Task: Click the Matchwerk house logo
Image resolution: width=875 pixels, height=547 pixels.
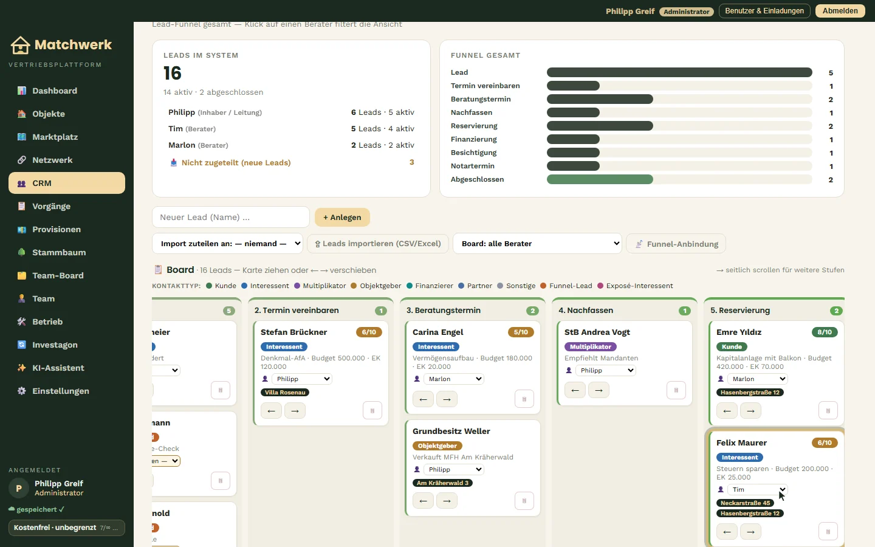Action: [x=20, y=45]
